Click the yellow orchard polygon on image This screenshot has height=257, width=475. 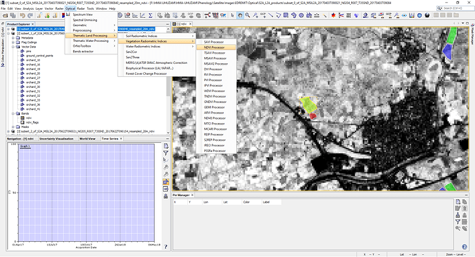click(308, 104)
